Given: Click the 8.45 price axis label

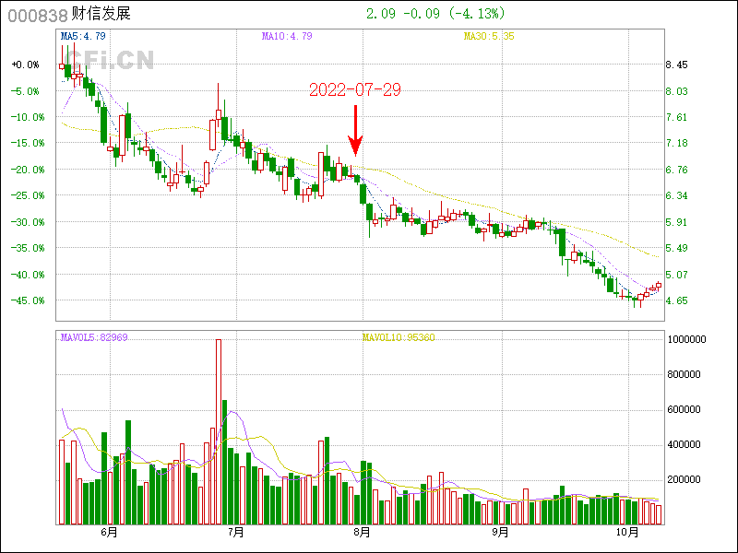Looking at the screenshot, I should [x=676, y=65].
